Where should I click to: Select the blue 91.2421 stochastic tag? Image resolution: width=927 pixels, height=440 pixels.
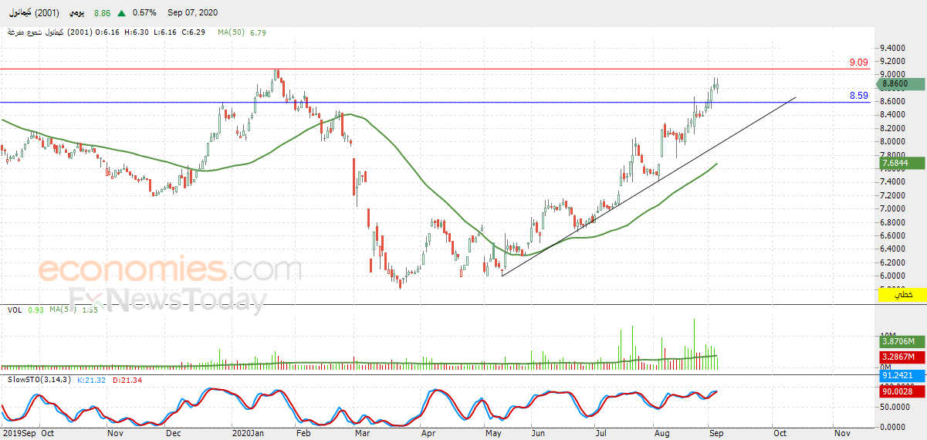coord(902,376)
